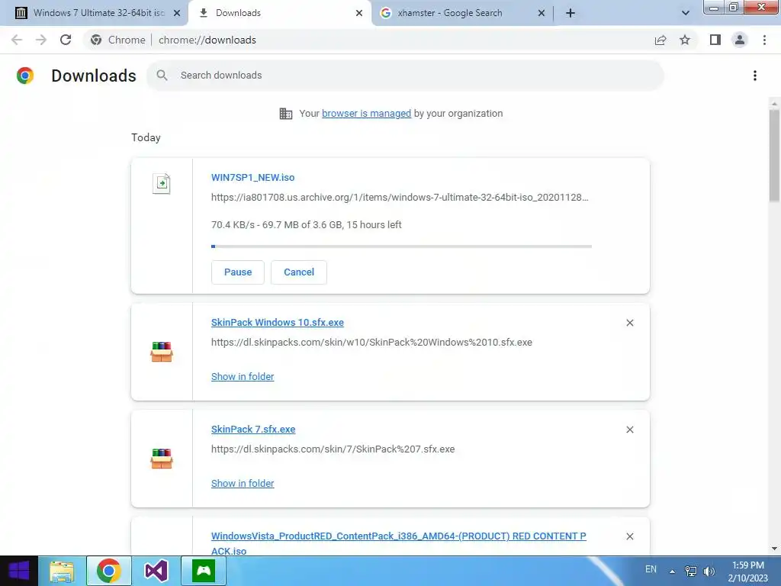The image size is (781, 586).
Task: Click the 'Today' date heading
Action: click(146, 137)
